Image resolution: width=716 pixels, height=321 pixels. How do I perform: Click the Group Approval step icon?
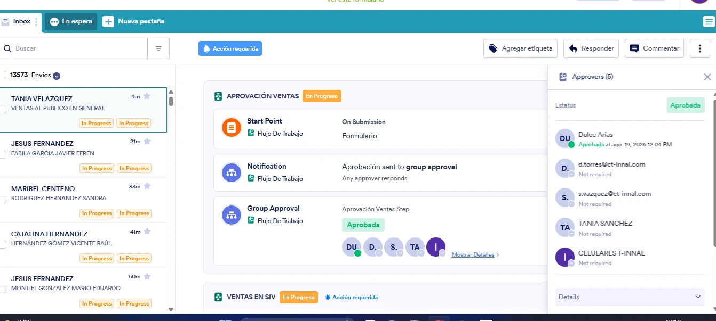click(232, 215)
